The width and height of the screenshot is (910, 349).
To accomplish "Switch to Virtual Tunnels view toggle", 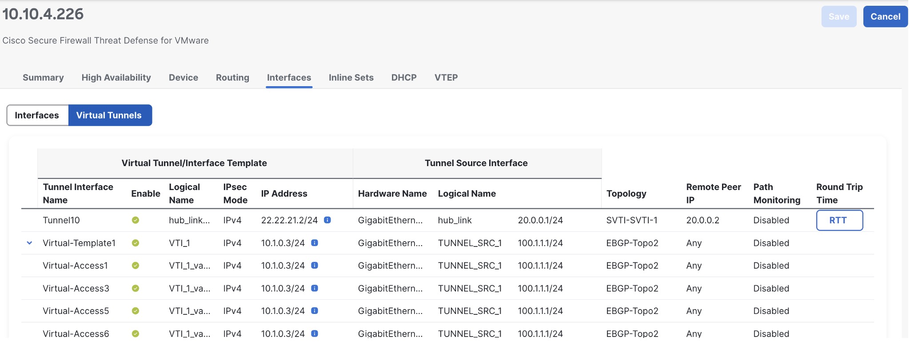I will click(109, 115).
